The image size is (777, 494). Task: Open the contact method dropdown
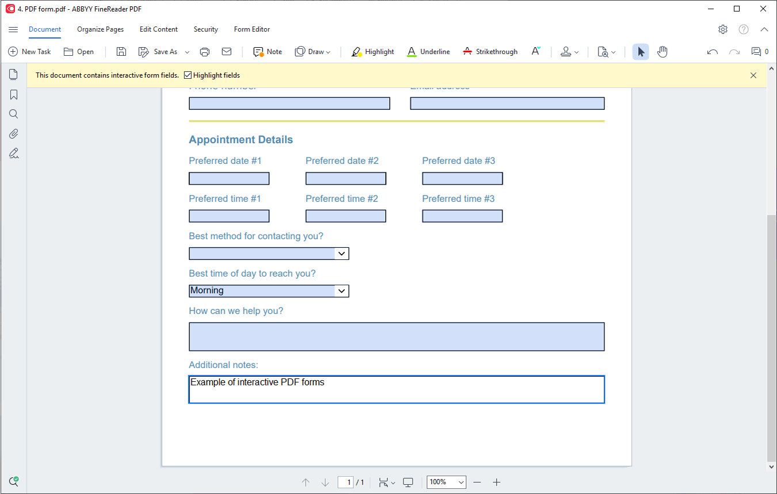(342, 253)
